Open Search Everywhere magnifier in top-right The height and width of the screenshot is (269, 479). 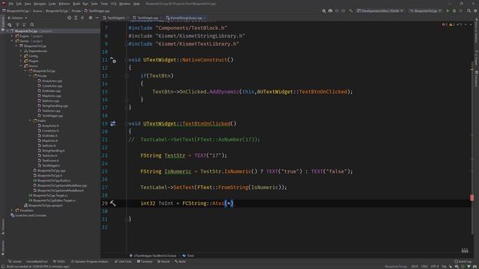[469, 10]
